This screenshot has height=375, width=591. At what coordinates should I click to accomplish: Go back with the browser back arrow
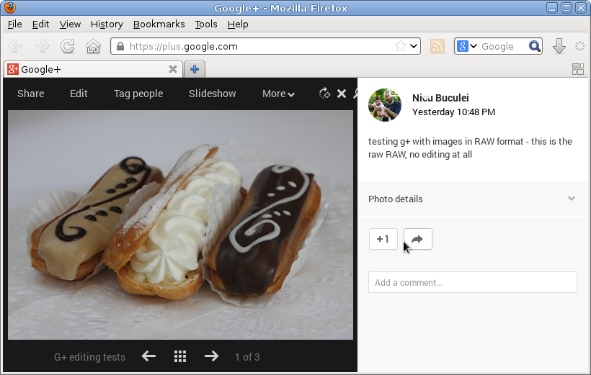pos(16,46)
